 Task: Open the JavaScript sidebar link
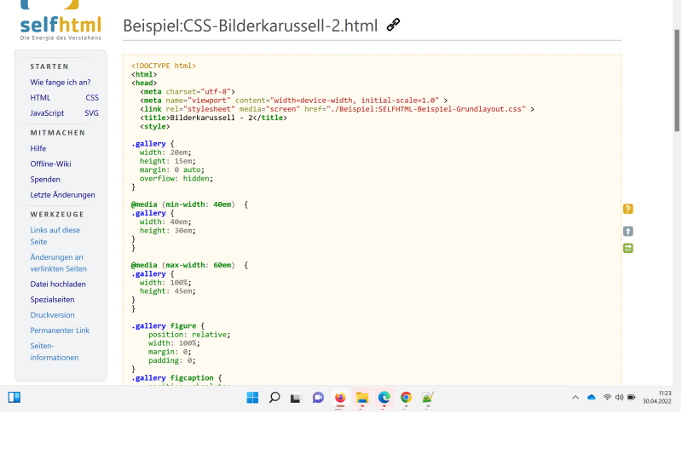[x=47, y=112]
